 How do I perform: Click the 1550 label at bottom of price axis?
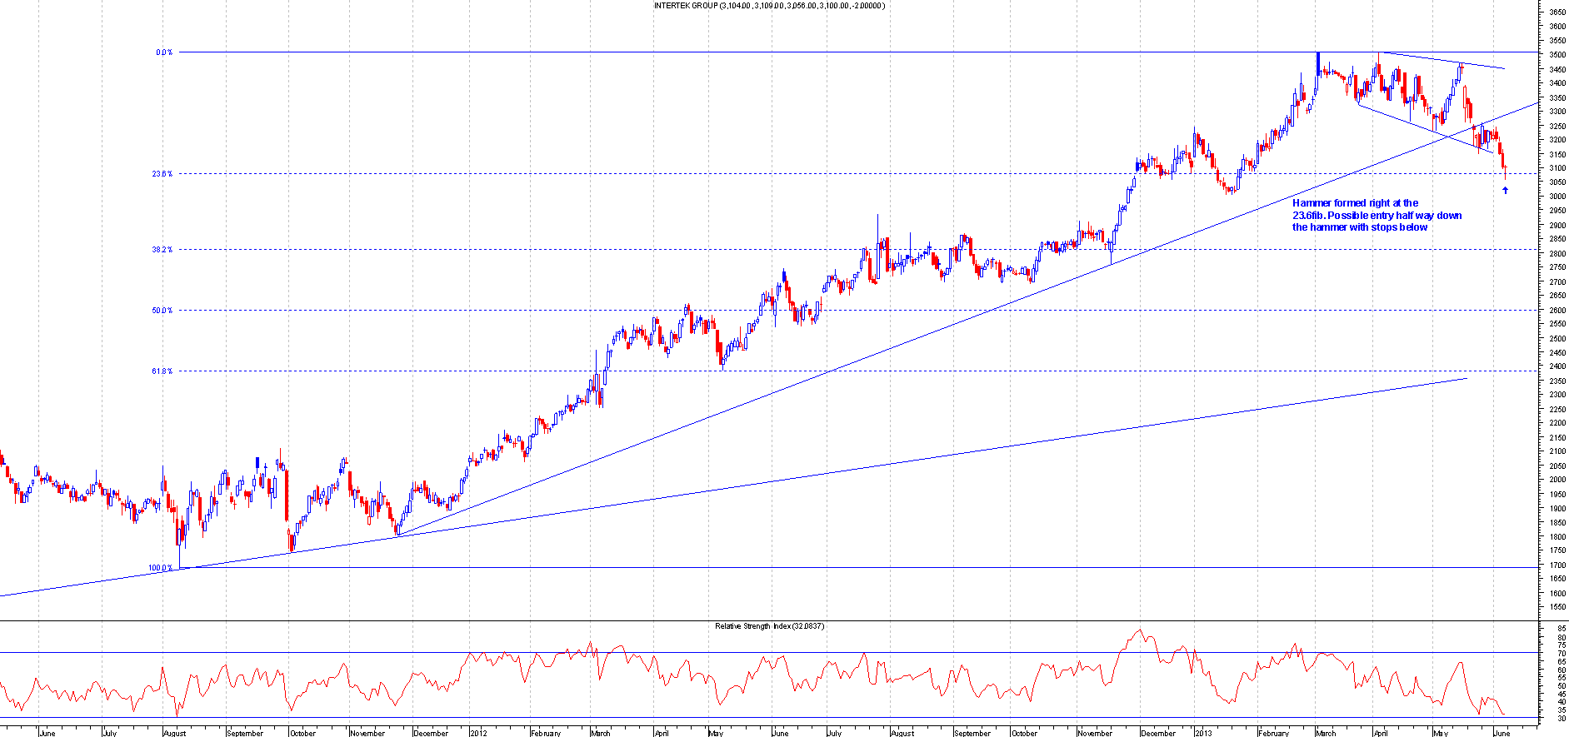tap(1557, 608)
